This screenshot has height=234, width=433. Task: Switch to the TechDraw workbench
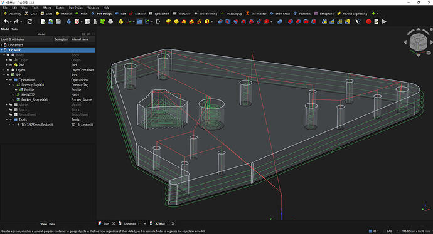[x=182, y=14]
